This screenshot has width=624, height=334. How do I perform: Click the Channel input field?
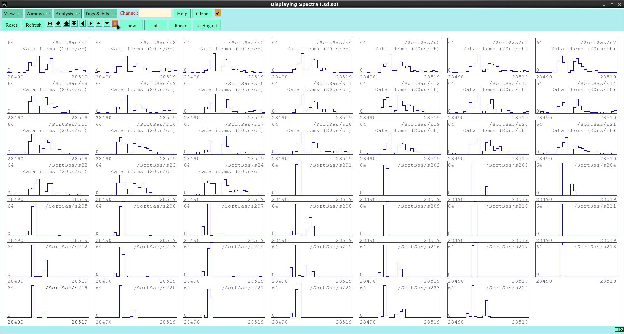[155, 13]
